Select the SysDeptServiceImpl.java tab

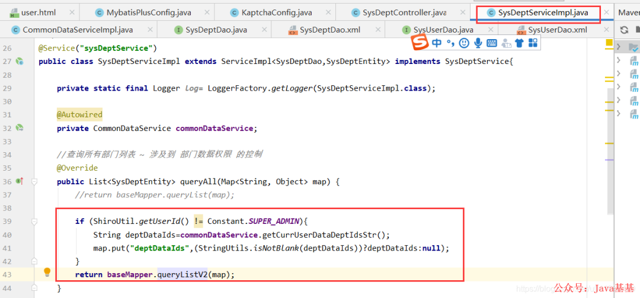(x=543, y=12)
